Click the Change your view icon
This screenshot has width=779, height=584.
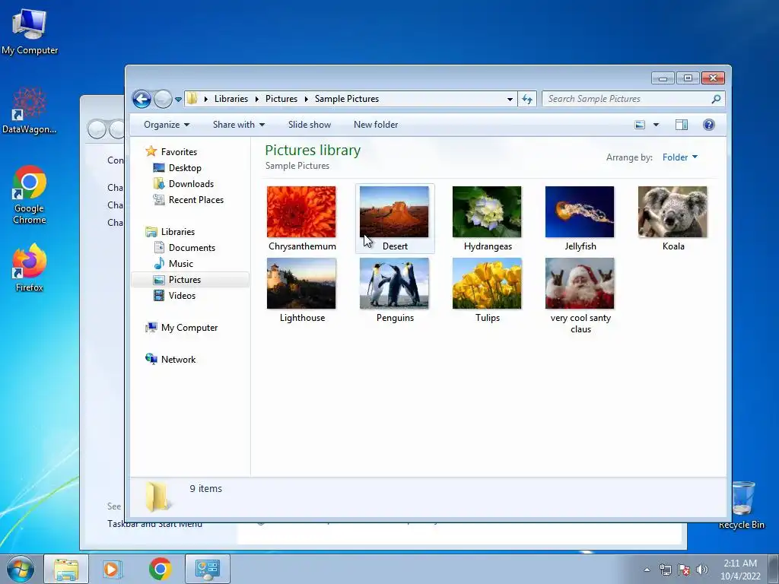(x=640, y=125)
